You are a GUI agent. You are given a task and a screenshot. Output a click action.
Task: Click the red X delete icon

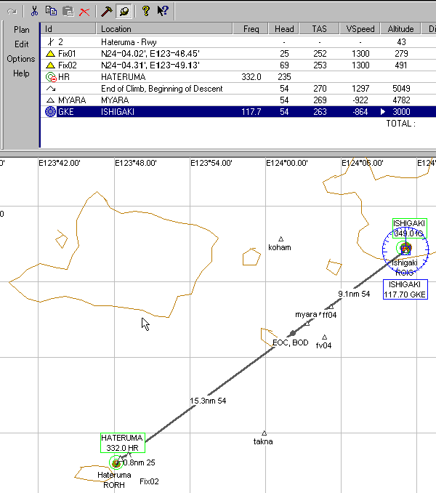(x=85, y=11)
